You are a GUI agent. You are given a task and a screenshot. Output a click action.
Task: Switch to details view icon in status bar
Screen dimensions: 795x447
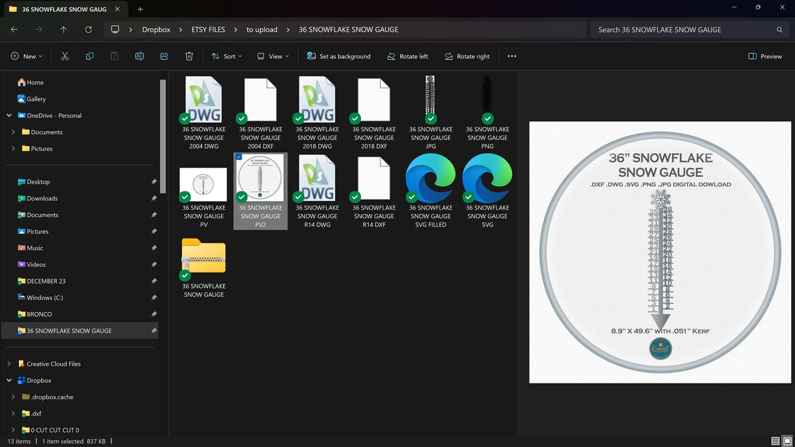[775, 441]
